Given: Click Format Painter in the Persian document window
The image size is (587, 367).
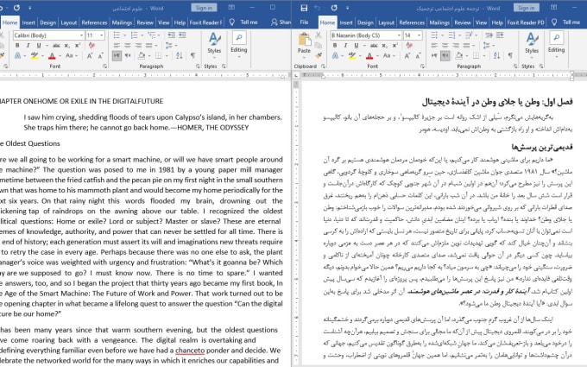Looking at the screenshot, I should (319, 56).
